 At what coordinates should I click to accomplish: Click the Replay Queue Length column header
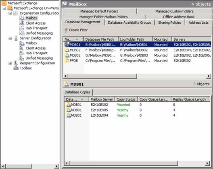coord(190,99)
